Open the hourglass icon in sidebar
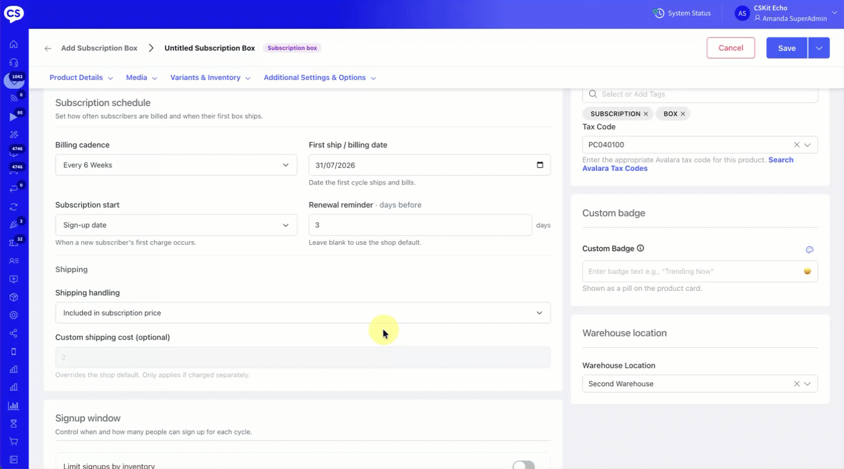 pyautogui.click(x=13, y=424)
